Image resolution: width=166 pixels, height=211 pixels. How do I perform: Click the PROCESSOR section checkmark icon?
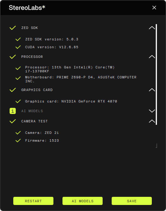(13, 57)
